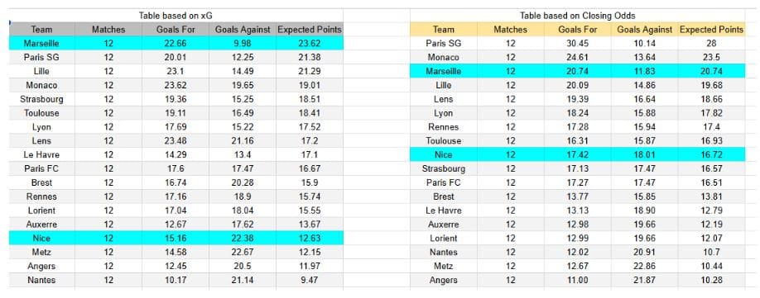760x298 pixels.
Task: Select Nice cell in Closing Odds table
Action: pos(444,154)
